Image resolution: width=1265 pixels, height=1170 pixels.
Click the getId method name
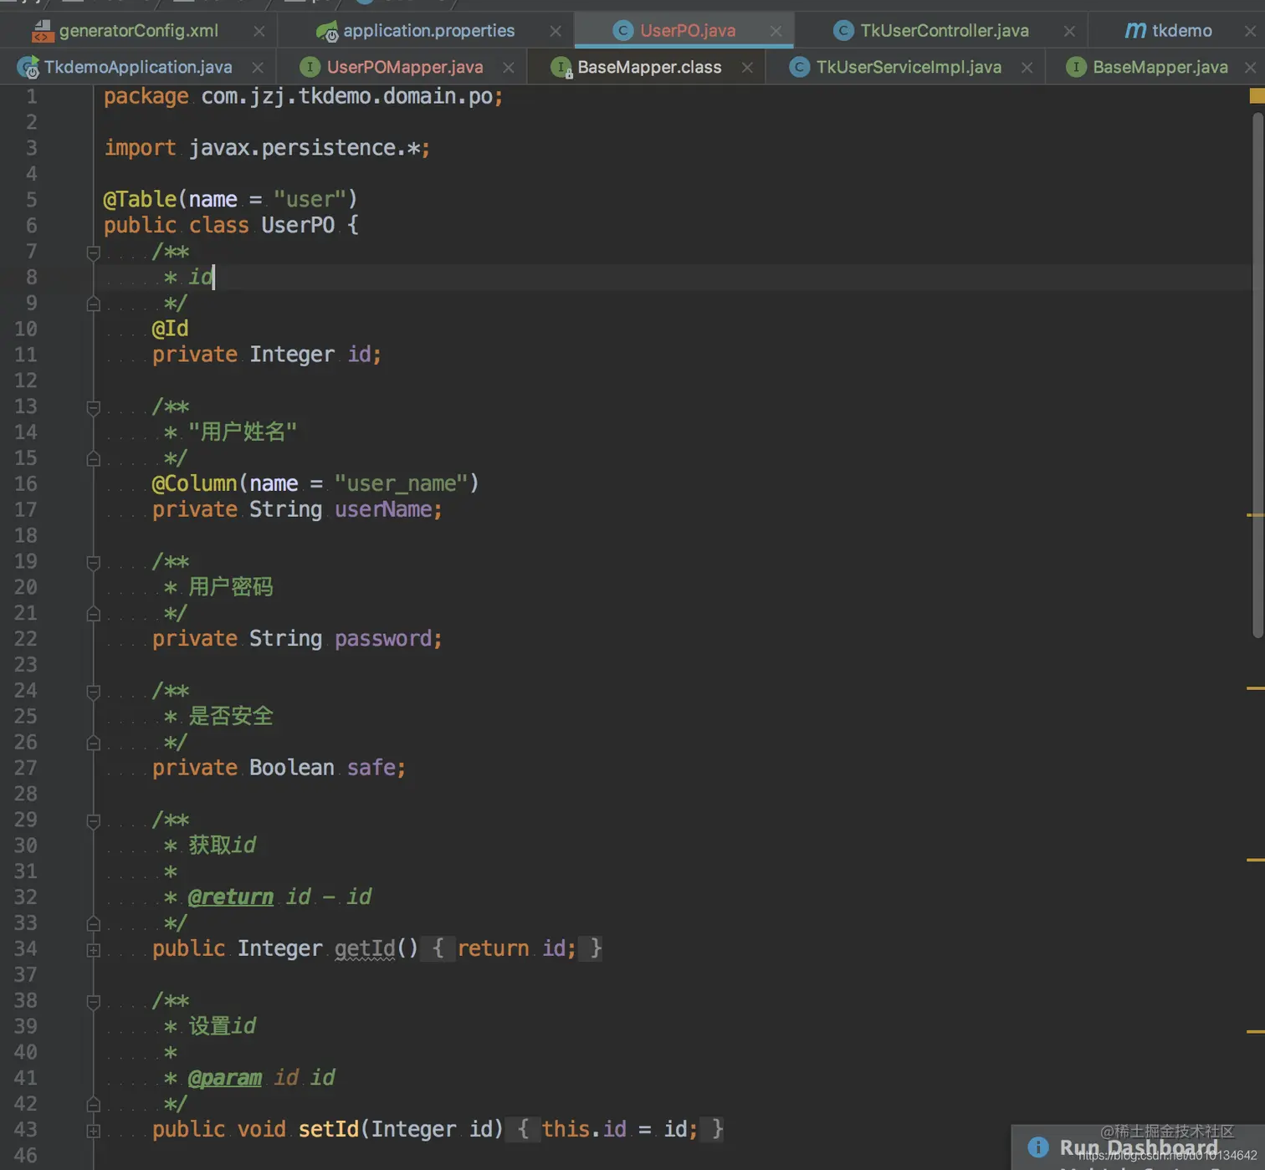coord(365,948)
